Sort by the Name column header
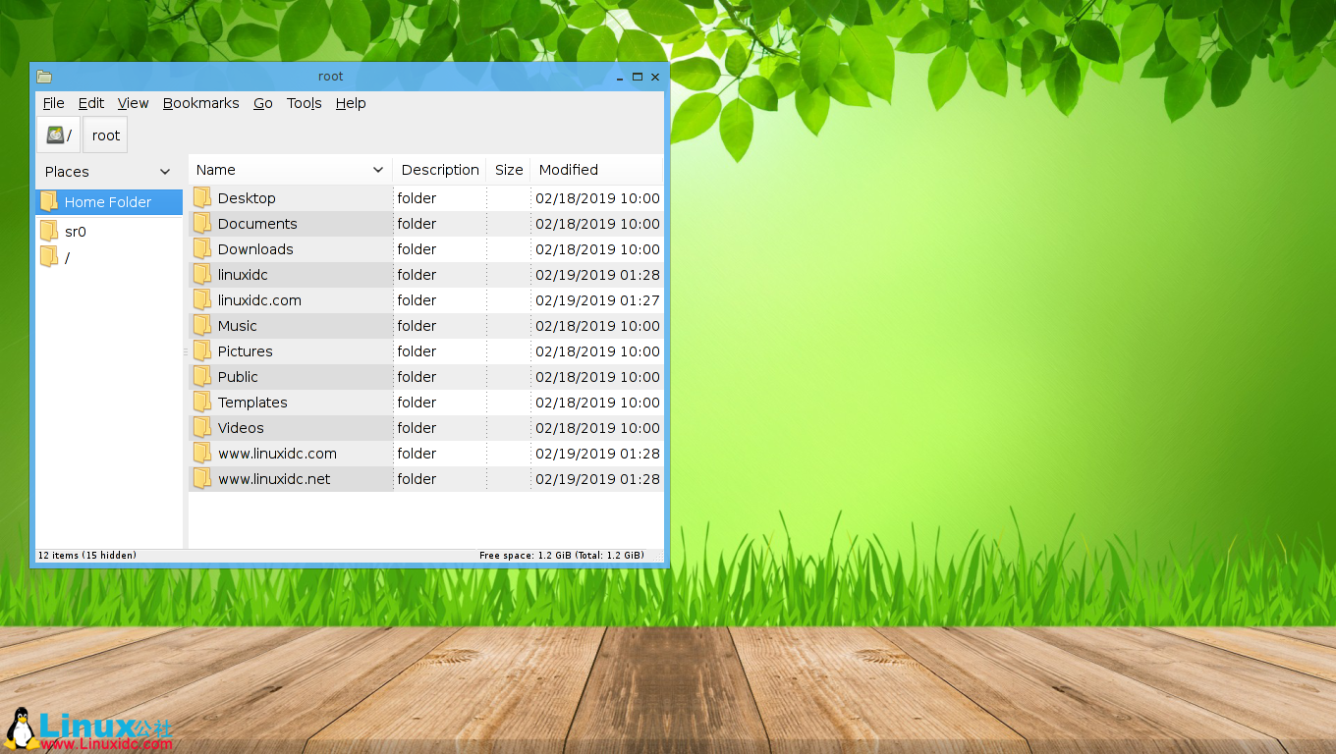The width and height of the screenshot is (1336, 754). [x=290, y=170]
